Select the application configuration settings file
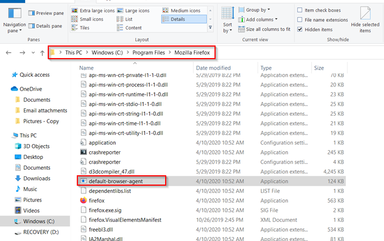The height and width of the screenshot is (241, 384). pyautogui.click(x=103, y=143)
